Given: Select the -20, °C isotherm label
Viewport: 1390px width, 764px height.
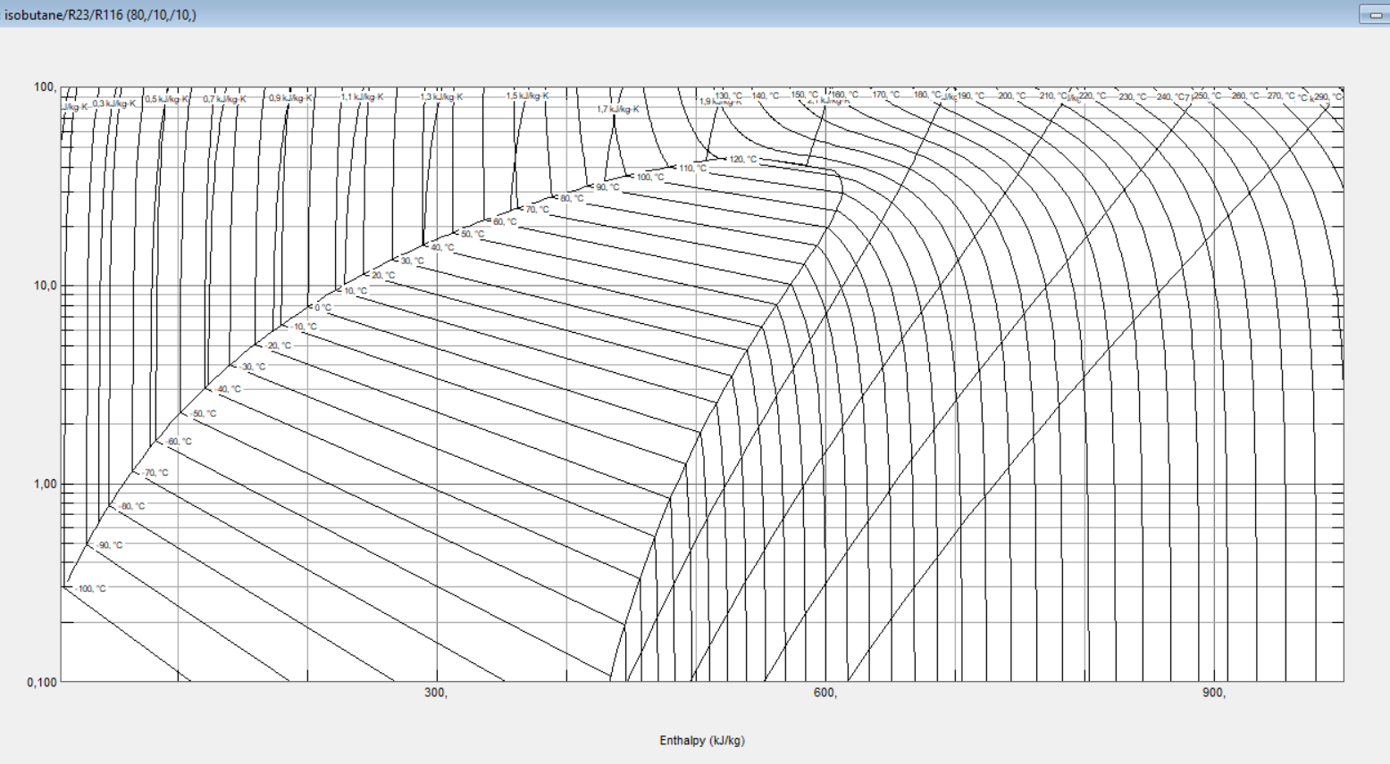Looking at the screenshot, I should point(278,346).
